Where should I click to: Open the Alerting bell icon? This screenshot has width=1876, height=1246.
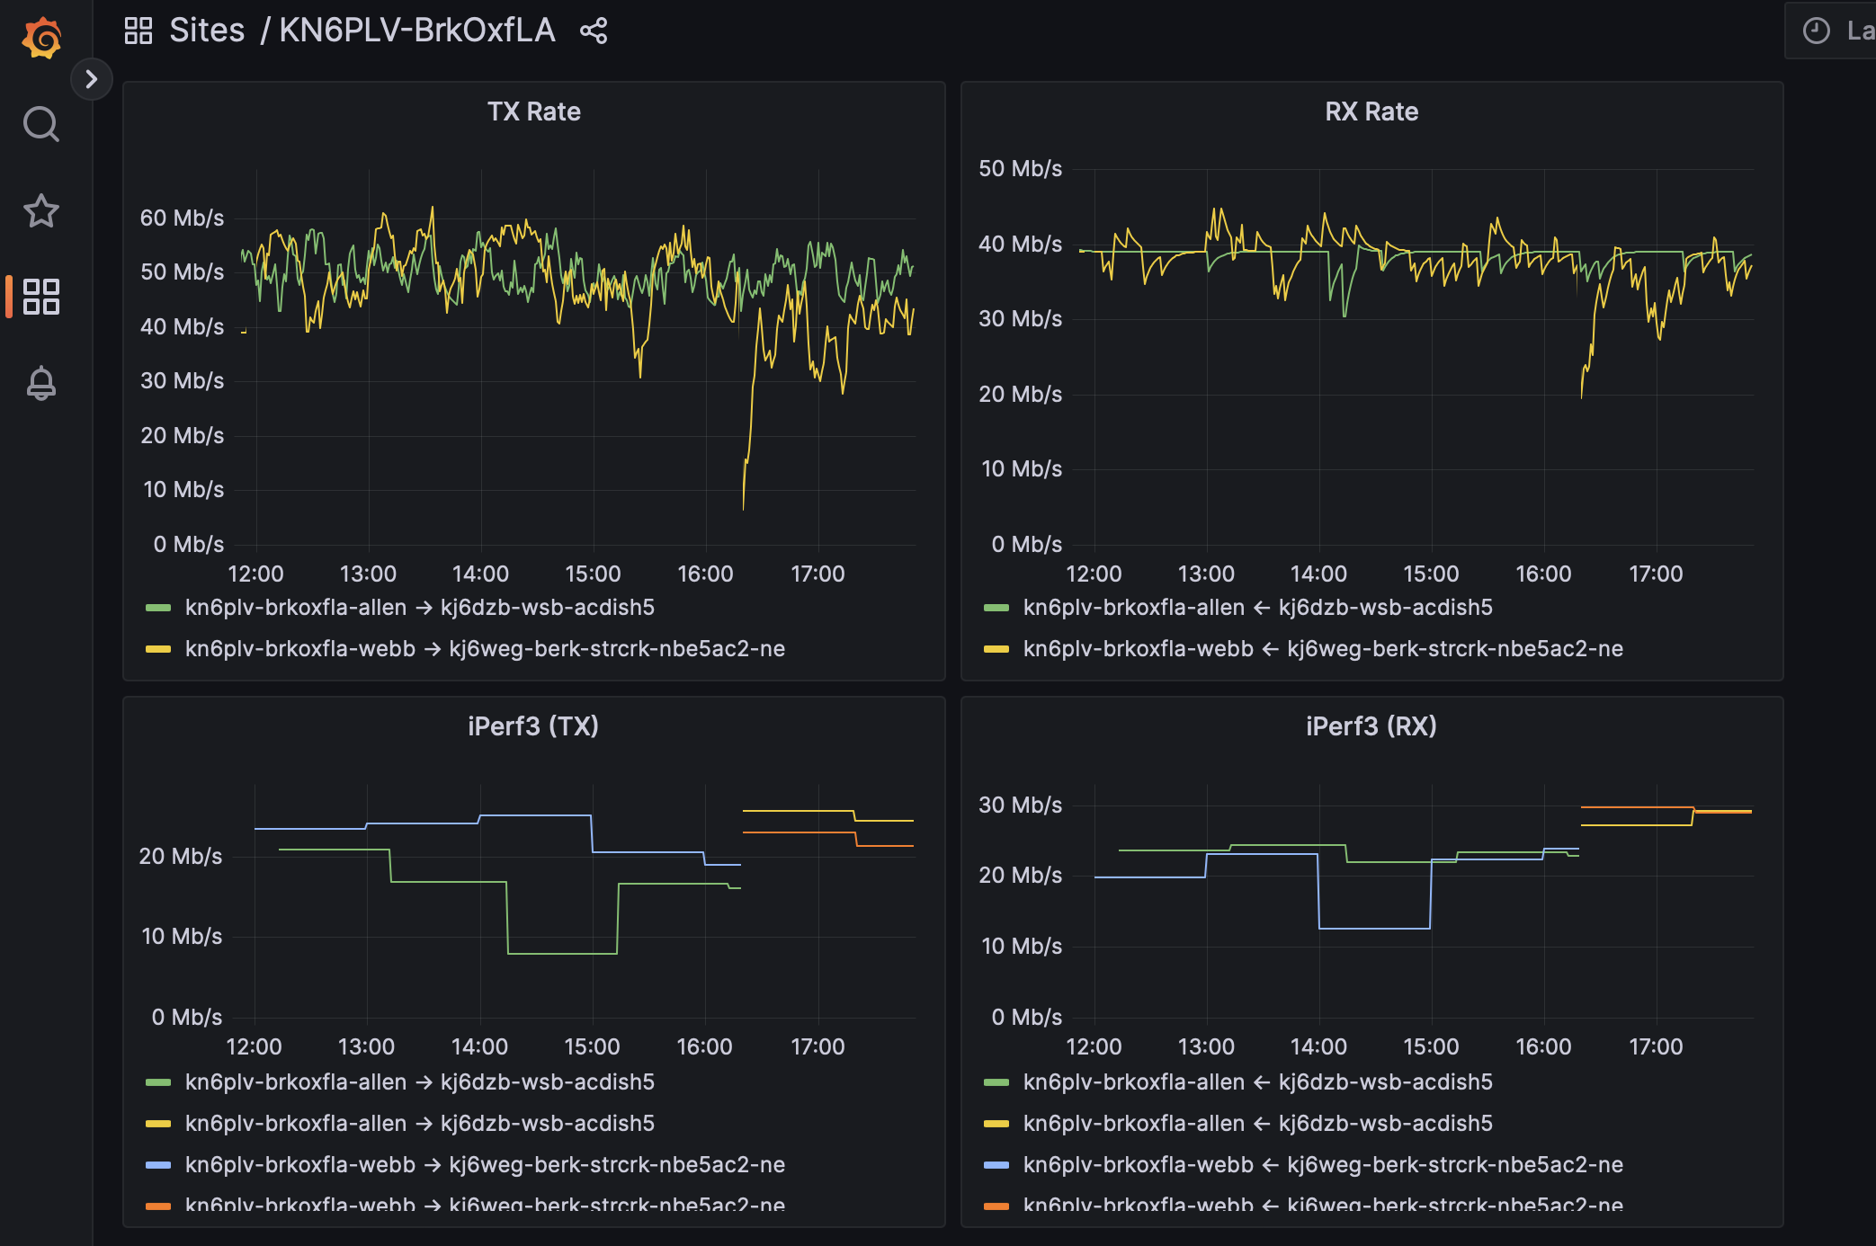tap(41, 383)
